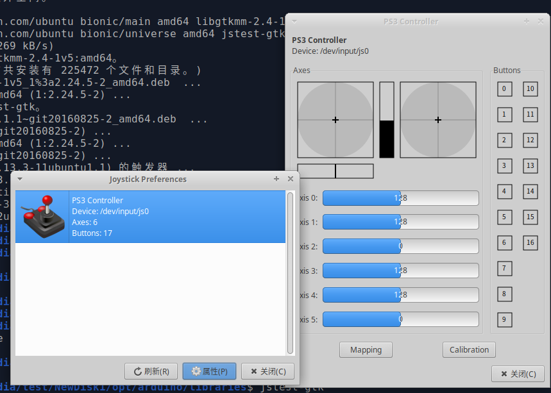Click the 'Axes: 6' text in device row
This screenshot has width=551, height=393.
tap(85, 222)
